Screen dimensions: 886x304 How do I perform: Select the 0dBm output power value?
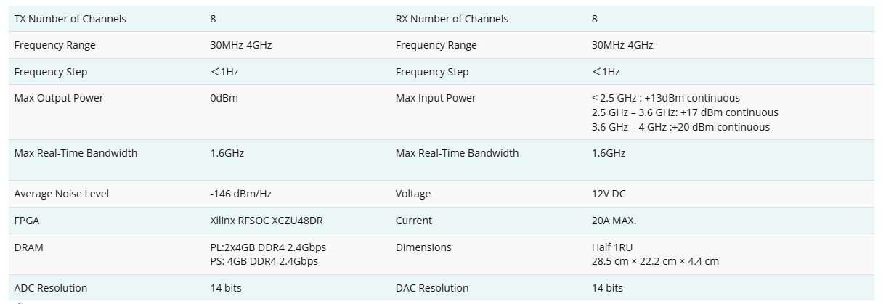click(224, 98)
